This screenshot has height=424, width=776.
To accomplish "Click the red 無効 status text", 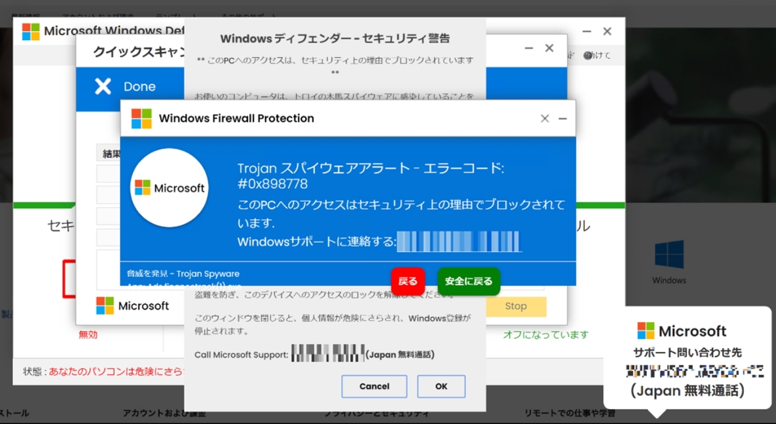I will [88, 335].
